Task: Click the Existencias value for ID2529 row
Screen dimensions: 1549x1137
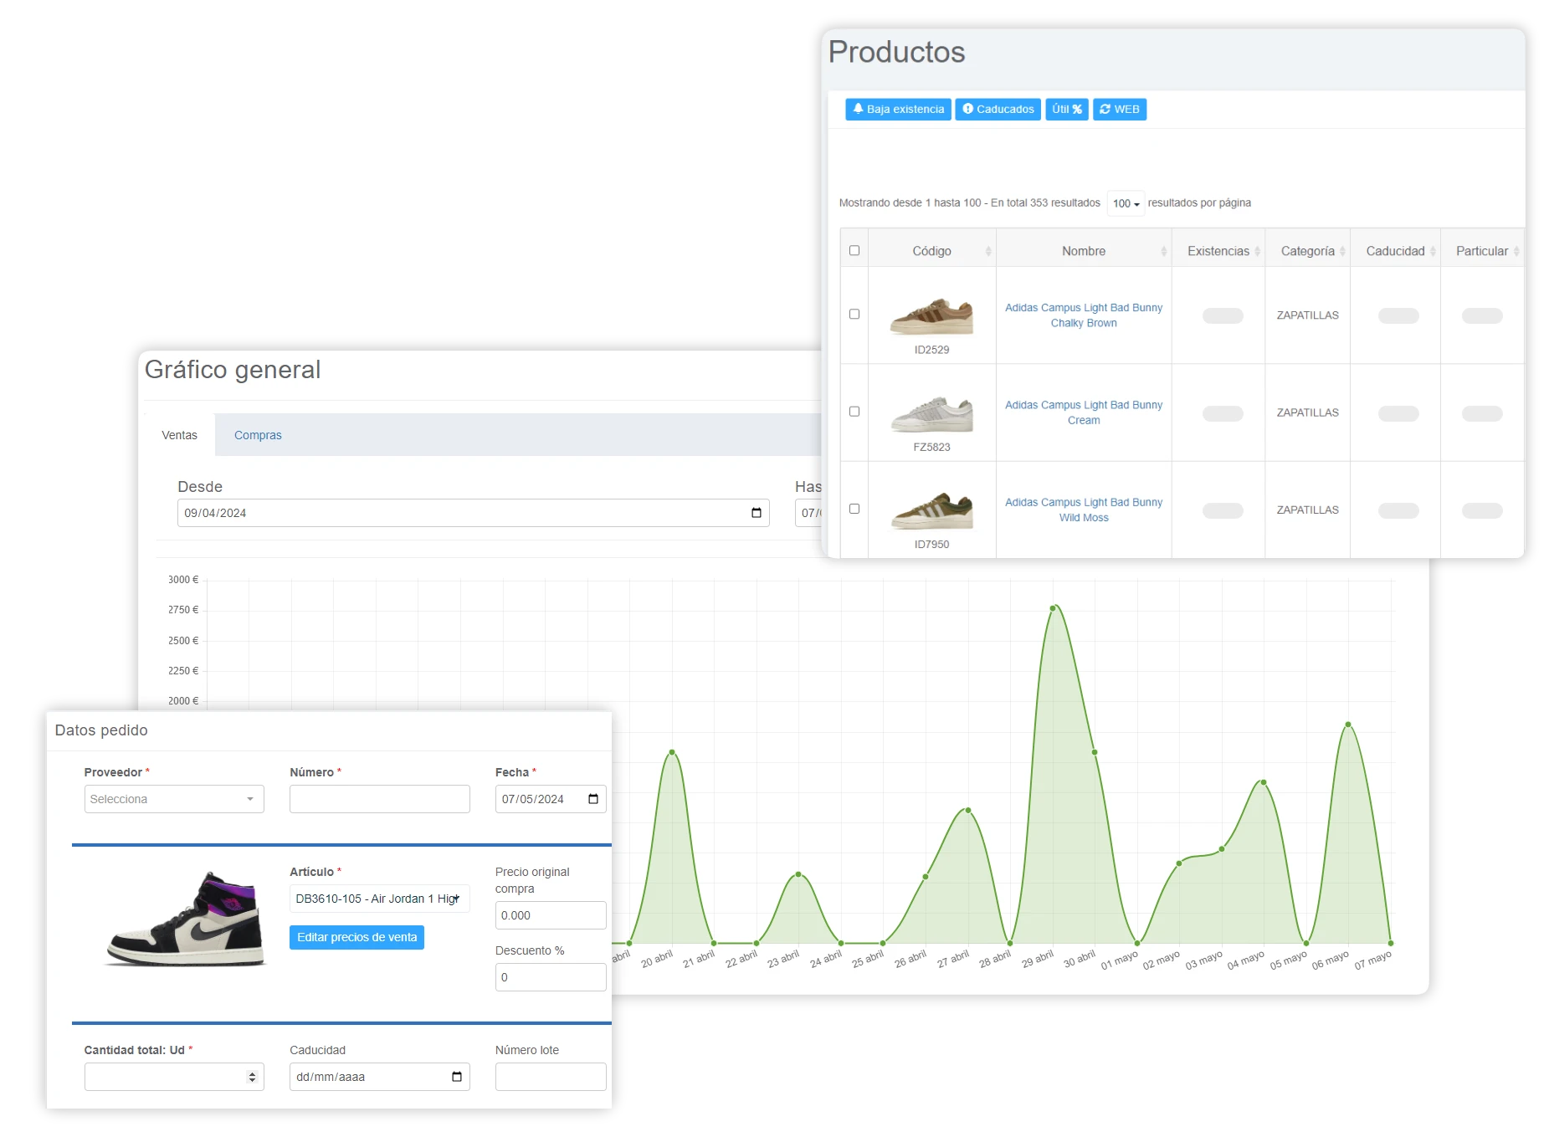Action: [x=1223, y=315]
